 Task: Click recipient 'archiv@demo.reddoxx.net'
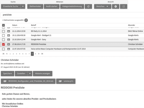[x=14, y=63]
